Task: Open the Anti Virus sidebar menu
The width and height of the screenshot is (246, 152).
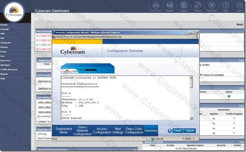Action: coord(5,60)
